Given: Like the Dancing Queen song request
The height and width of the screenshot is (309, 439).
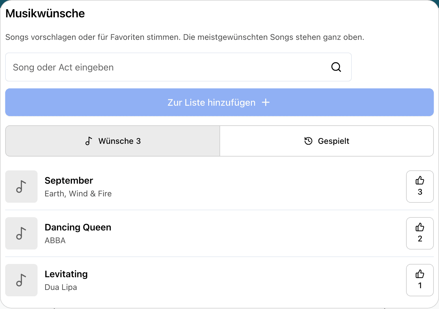Looking at the screenshot, I should tap(420, 233).
